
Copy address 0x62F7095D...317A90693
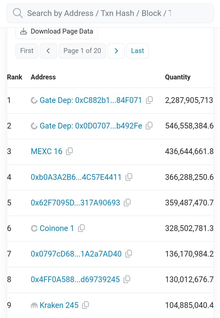127,202
